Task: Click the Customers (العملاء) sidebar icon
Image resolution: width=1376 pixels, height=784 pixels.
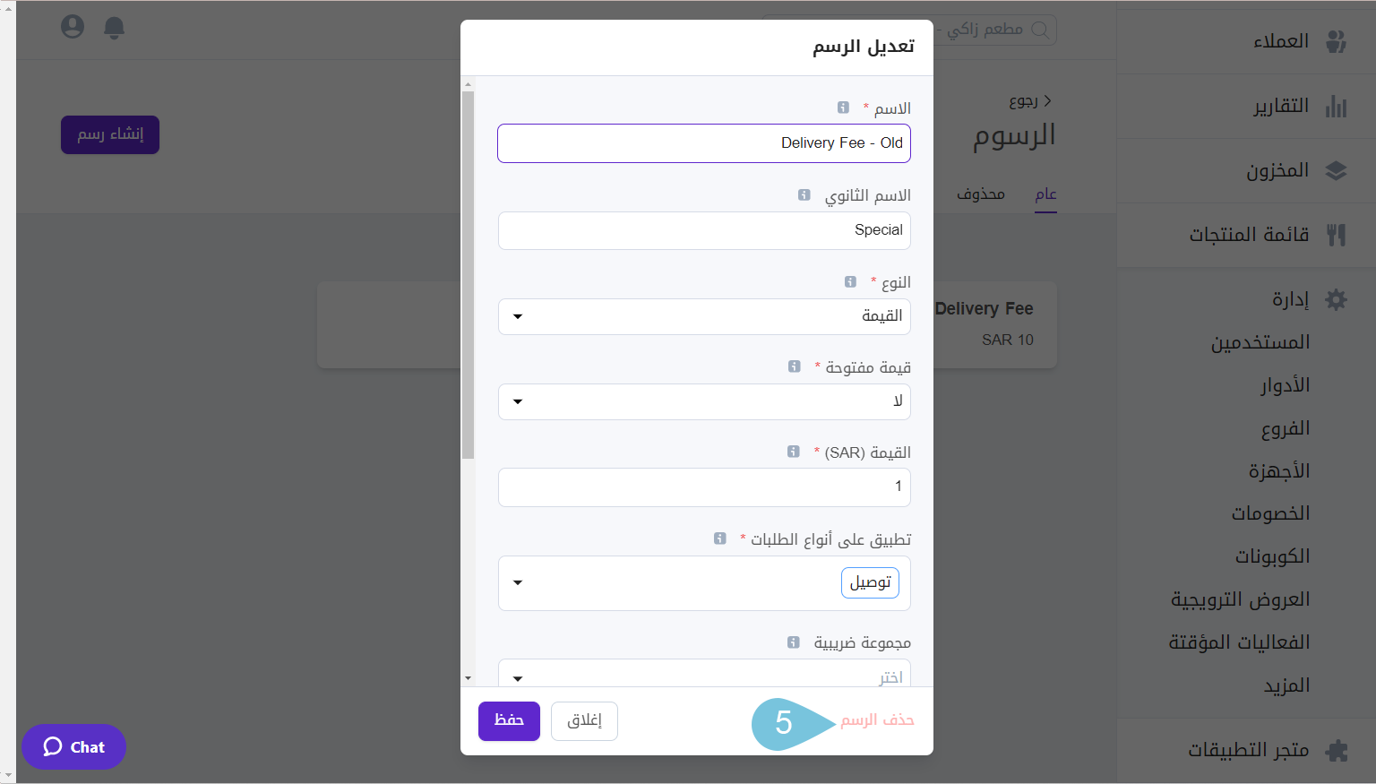Action: pyautogui.click(x=1336, y=41)
